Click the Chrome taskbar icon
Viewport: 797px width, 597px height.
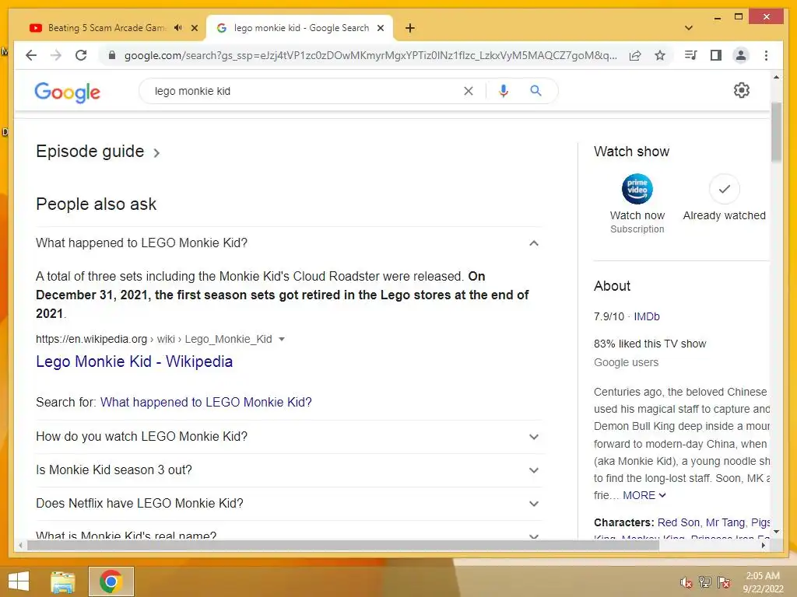pyautogui.click(x=111, y=581)
